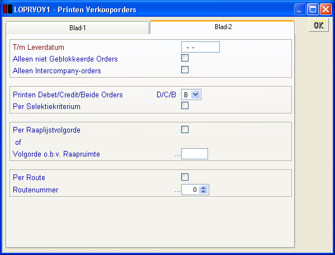Image resolution: width=335 pixels, height=255 pixels.
Task: Enable Alleen niet Geblokkeerde Orders checkbox
Action: click(185, 58)
